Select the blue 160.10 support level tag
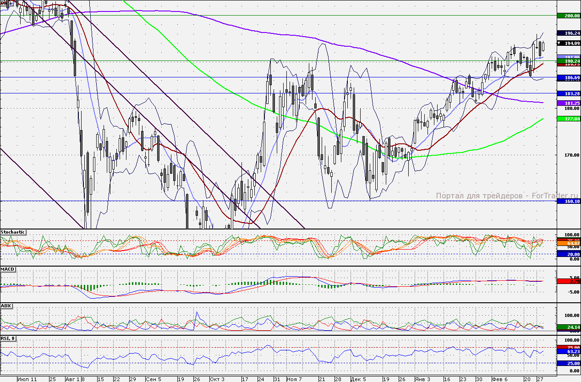This screenshot has width=581, height=382. coord(569,201)
